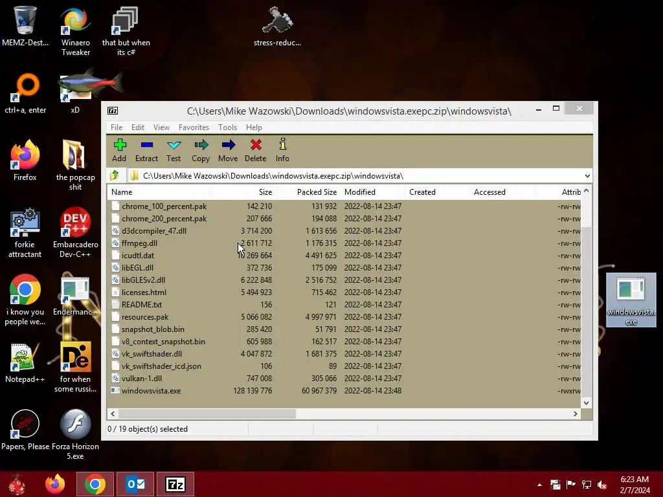Click the horizontal scrollbar left arrow
663x497 pixels.
click(x=113, y=414)
